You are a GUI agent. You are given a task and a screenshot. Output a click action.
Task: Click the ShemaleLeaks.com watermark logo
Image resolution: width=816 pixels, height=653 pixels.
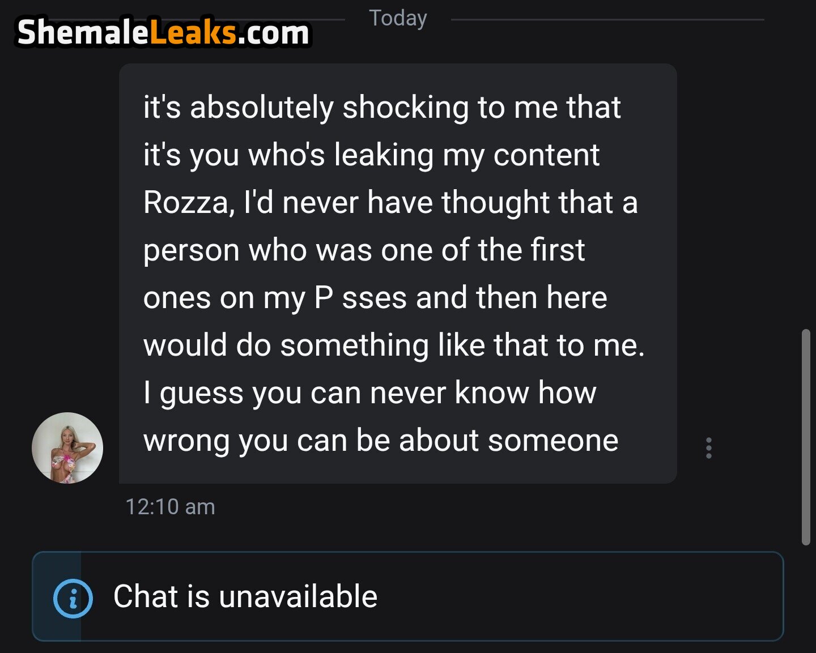point(163,32)
